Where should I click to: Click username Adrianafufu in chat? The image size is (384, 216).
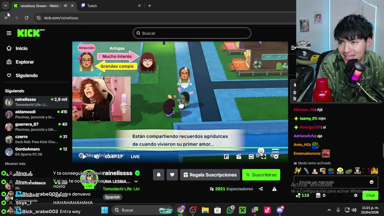pyautogui.click(x=305, y=136)
